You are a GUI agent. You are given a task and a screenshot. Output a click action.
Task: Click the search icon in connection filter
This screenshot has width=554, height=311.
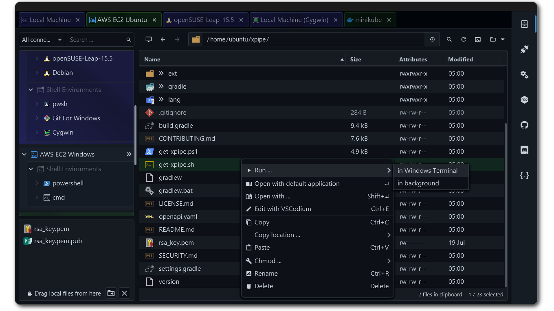[x=128, y=40]
